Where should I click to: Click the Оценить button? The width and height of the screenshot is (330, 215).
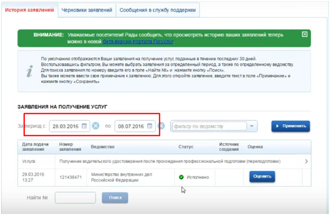[262, 177]
